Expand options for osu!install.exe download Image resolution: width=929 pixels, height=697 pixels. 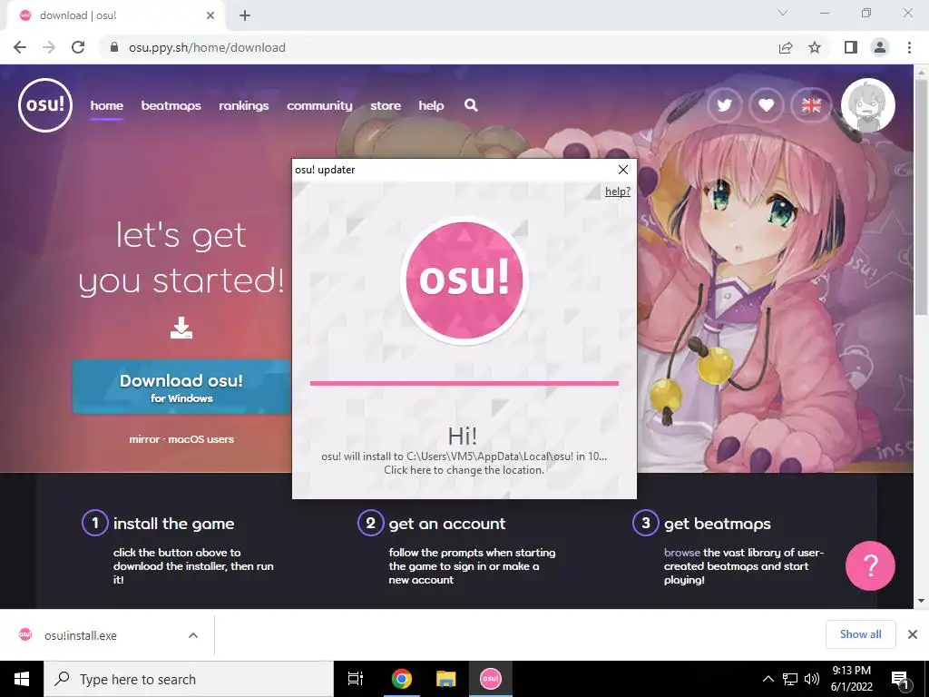click(193, 635)
